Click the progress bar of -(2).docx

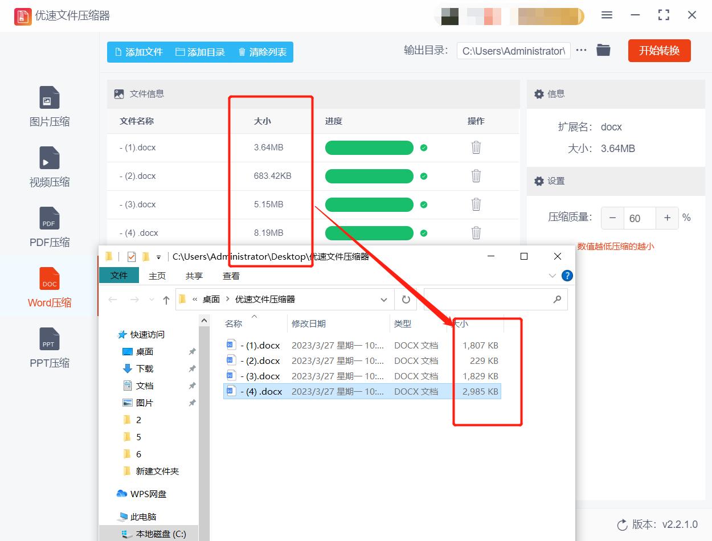[x=369, y=176]
